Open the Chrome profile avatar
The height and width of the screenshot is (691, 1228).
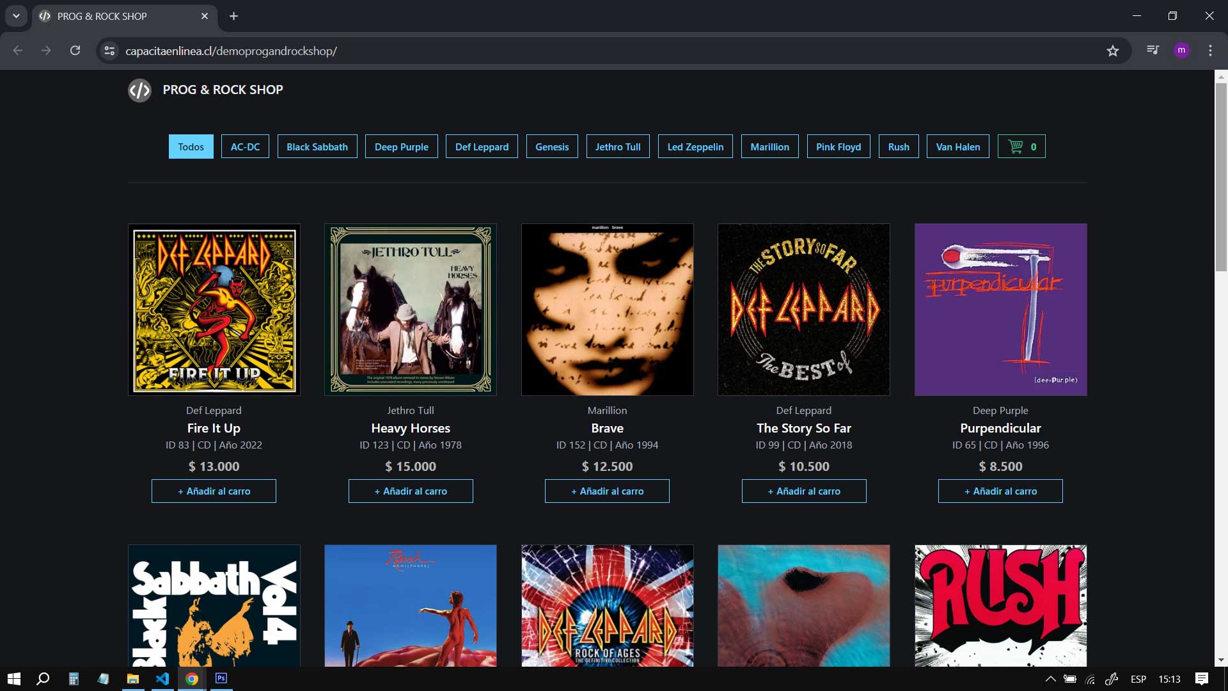1181,51
